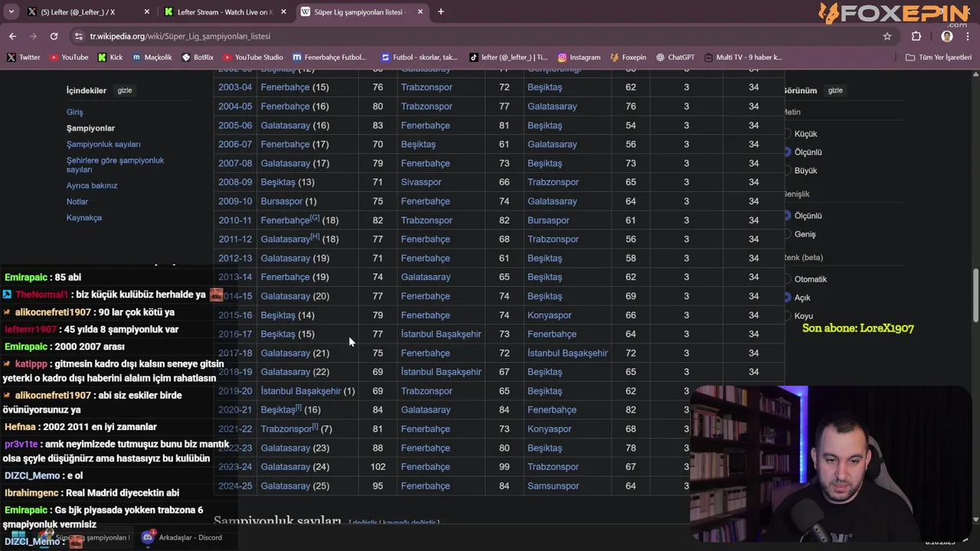
Task: Open the Chrome three-dot menu
Action: (969, 36)
